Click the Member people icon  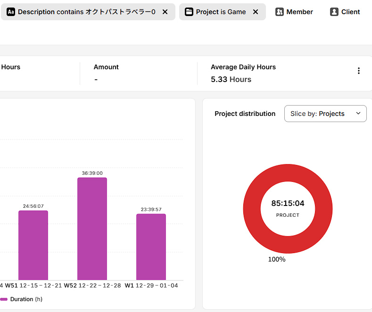click(280, 12)
